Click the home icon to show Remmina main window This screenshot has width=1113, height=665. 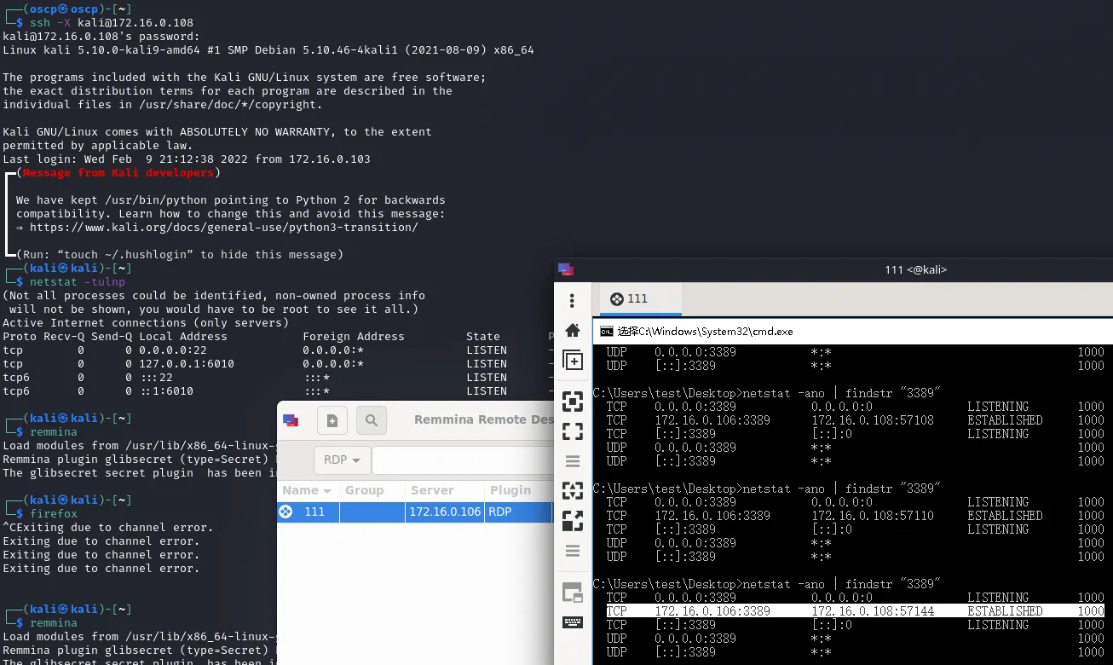573,331
